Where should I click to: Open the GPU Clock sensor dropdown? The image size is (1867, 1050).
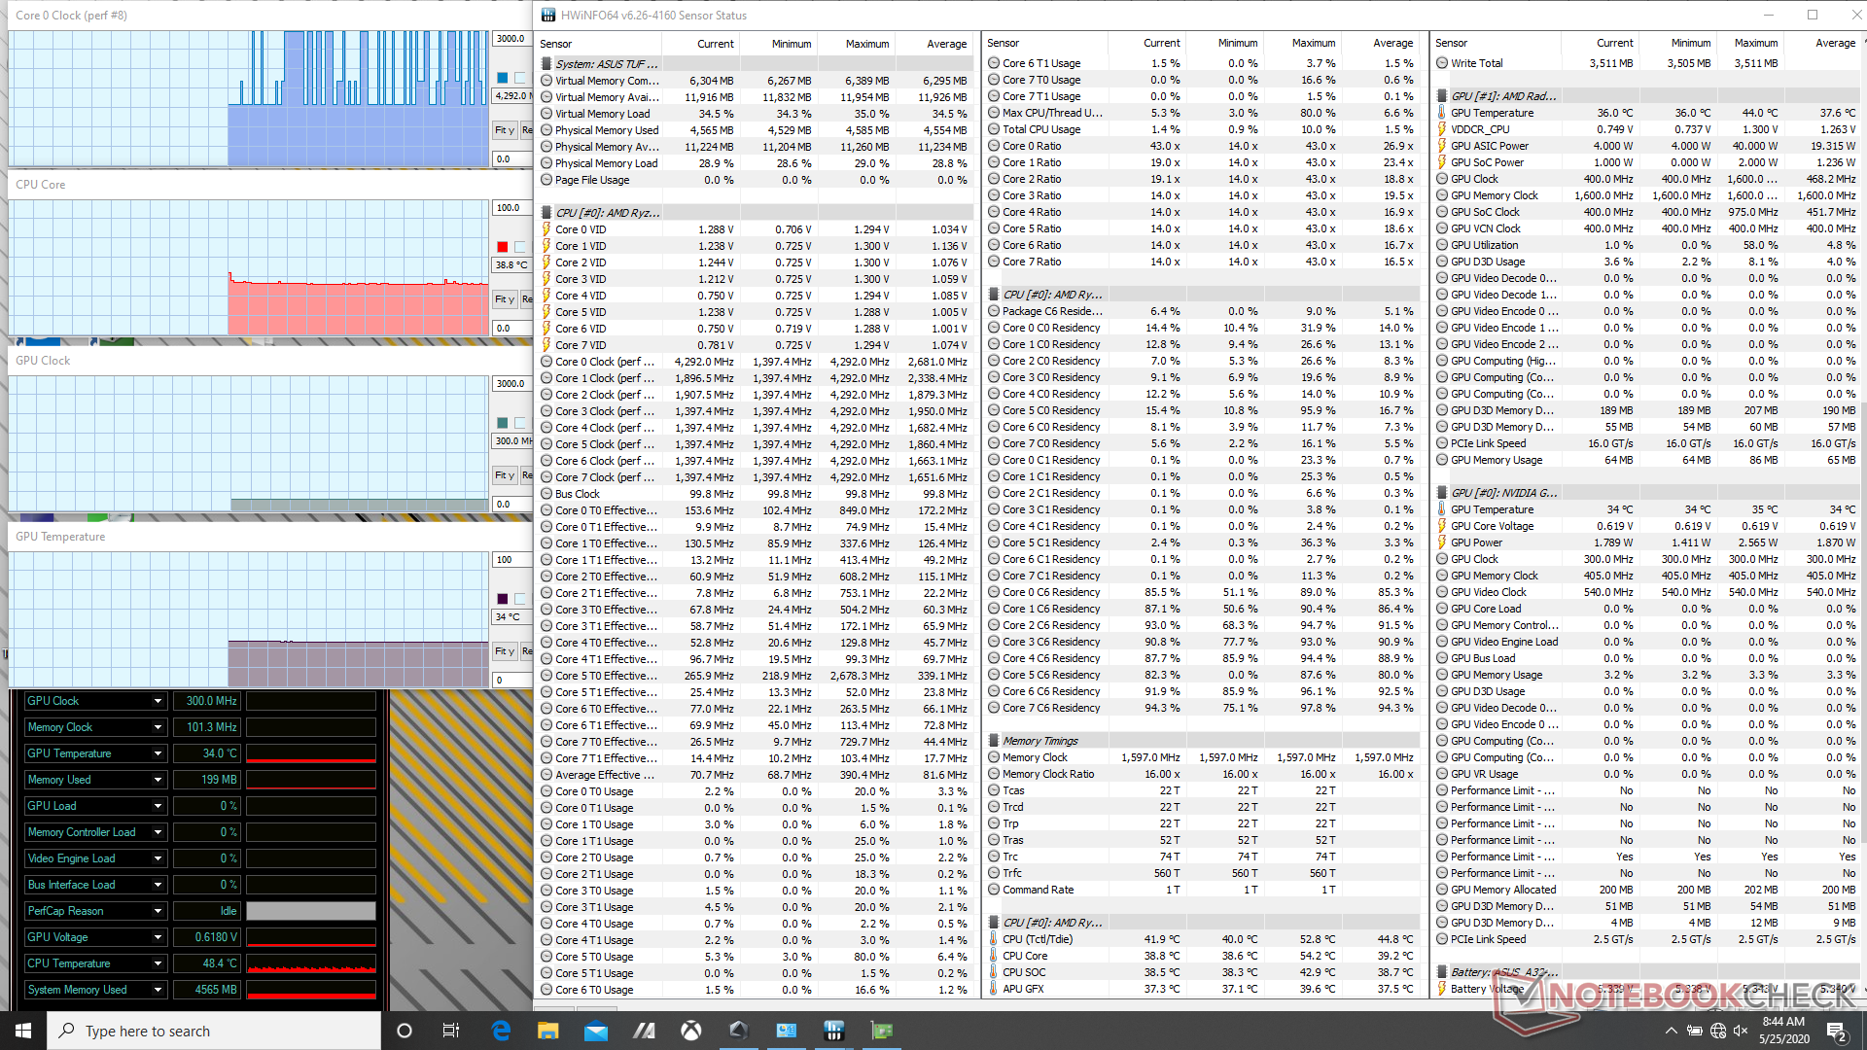[x=158, y=701]
